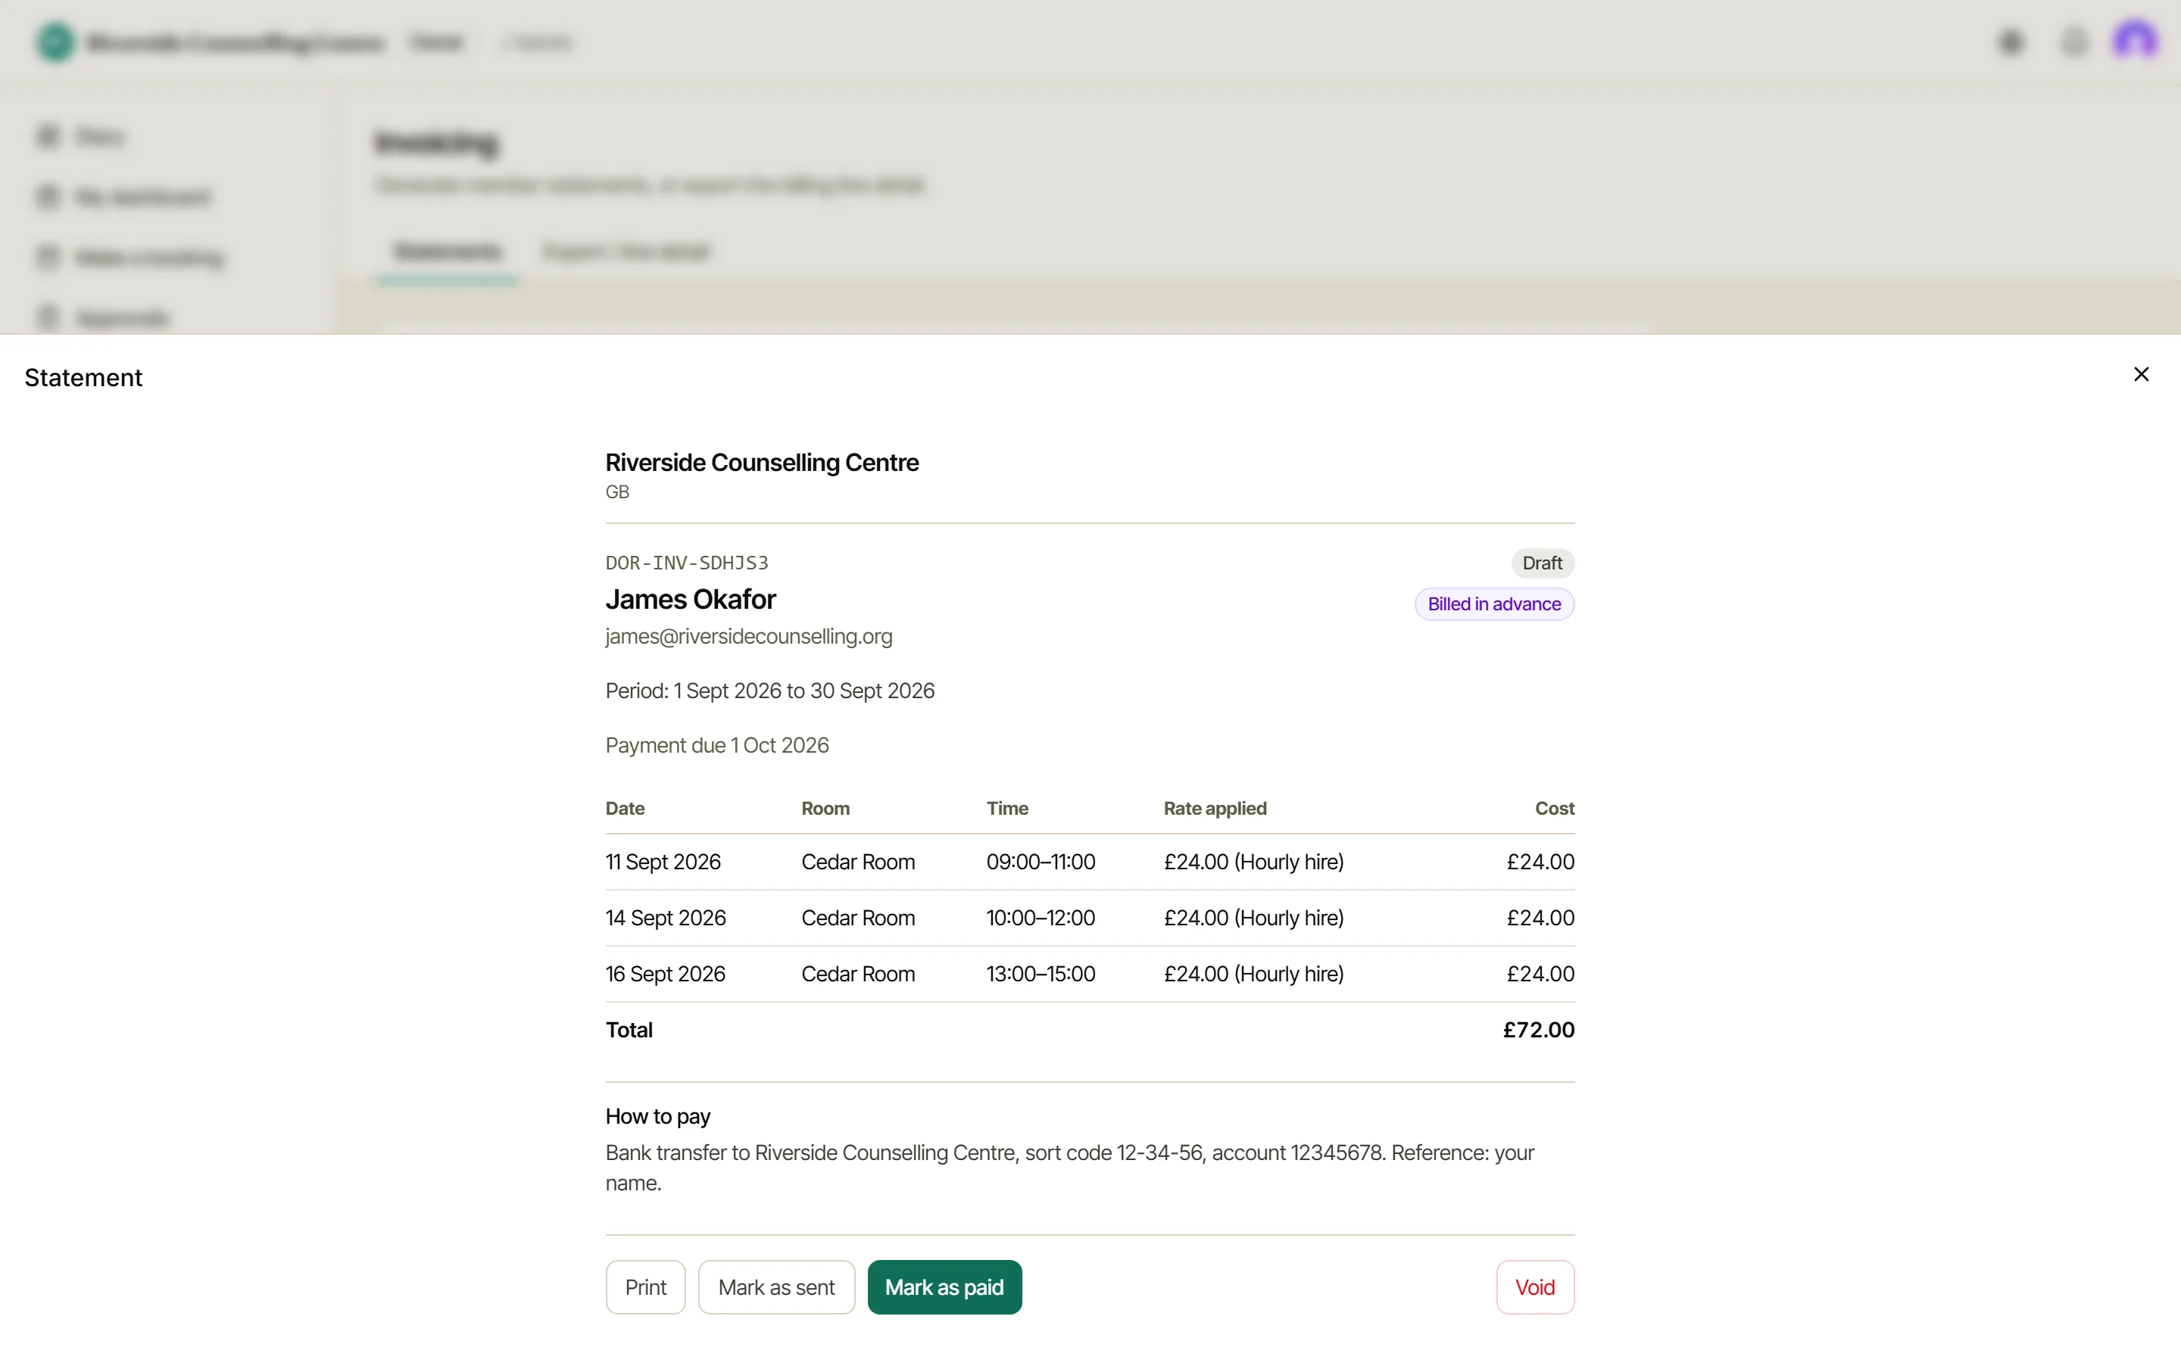Click the 14 Sept 2026 Cedar Room row
Image resolution: width=2181 pixels, height=1363 pixels.
tap(1090, 918)
